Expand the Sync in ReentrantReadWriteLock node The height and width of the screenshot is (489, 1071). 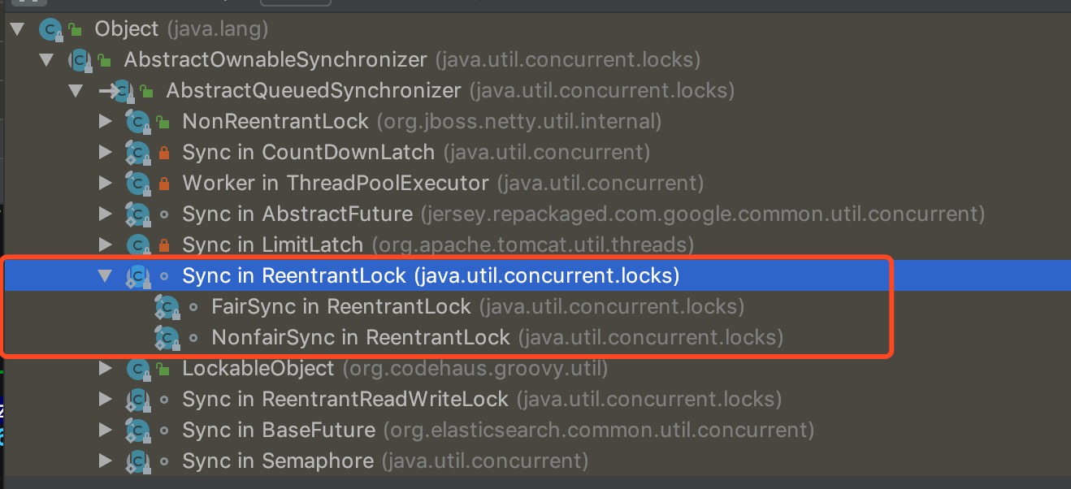click(105, 400)
